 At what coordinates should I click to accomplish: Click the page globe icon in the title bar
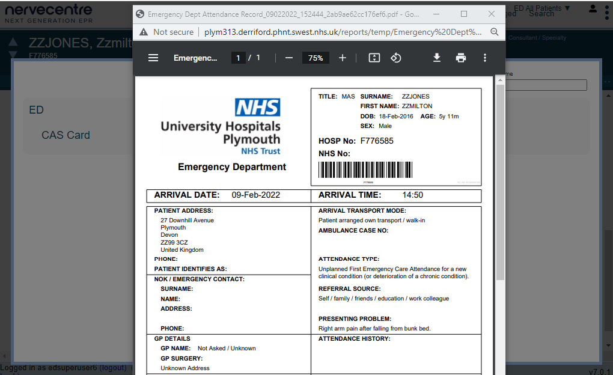coord(140,14)
